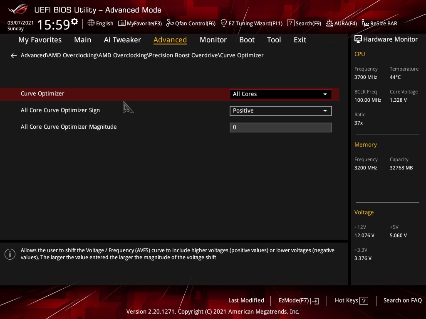Image resolution: width=426 pixels, height=319 pixels.
Task: Click the Memory capacity value 32768 MB
Action: coord(401,168)
